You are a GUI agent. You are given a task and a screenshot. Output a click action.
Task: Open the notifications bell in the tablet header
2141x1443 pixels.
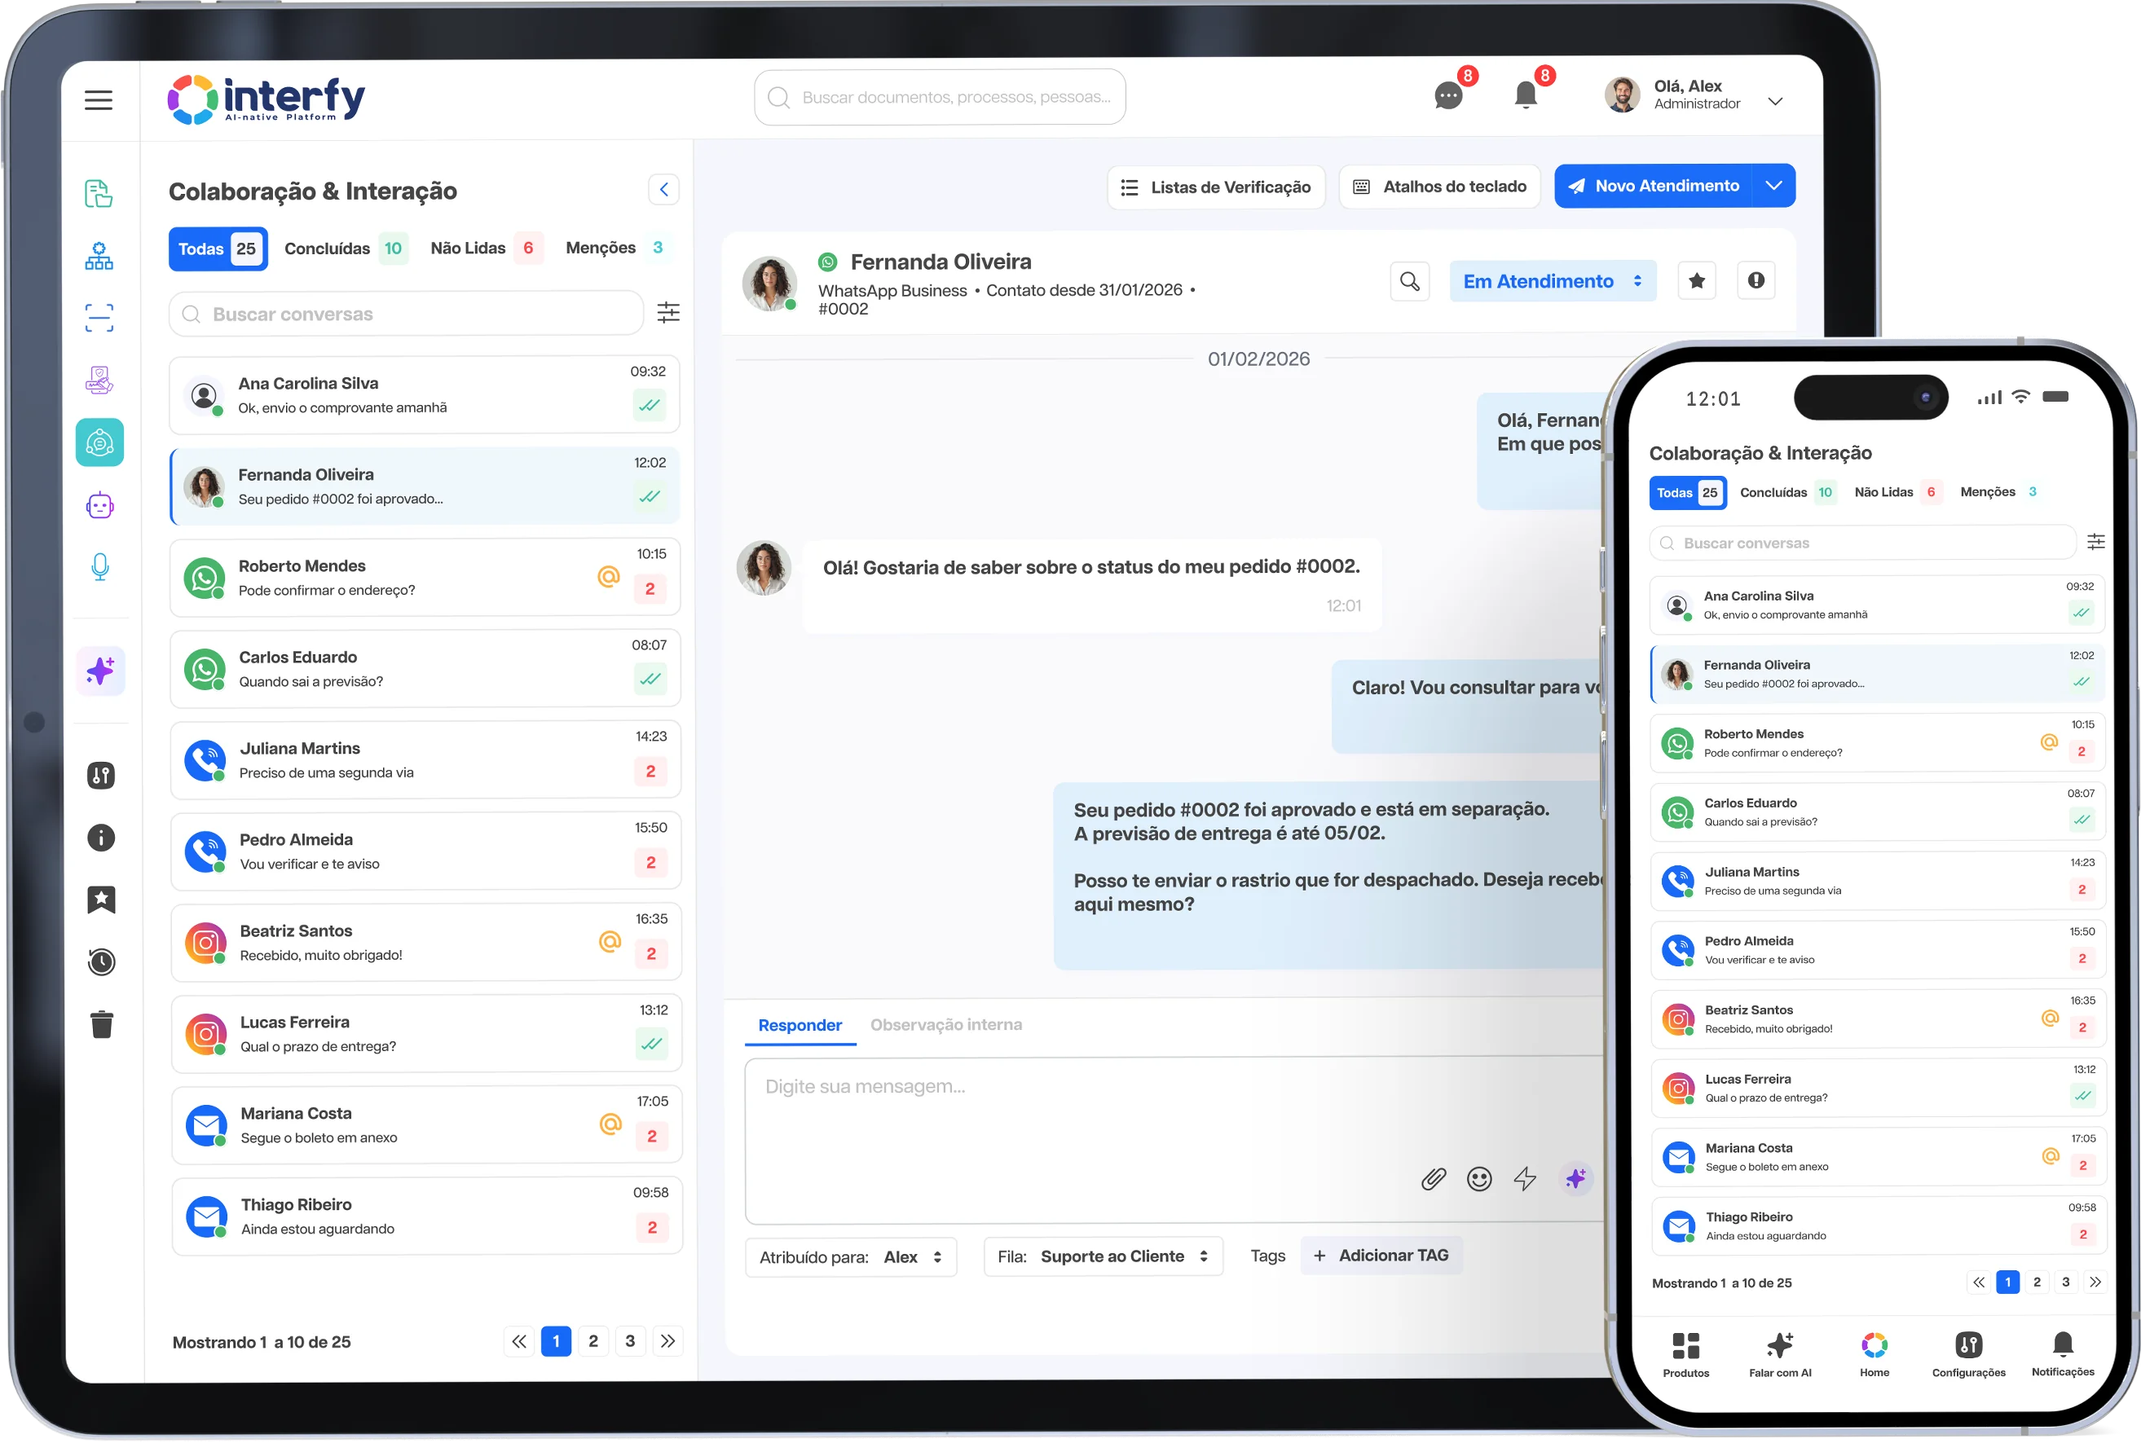pos(1525,95)
